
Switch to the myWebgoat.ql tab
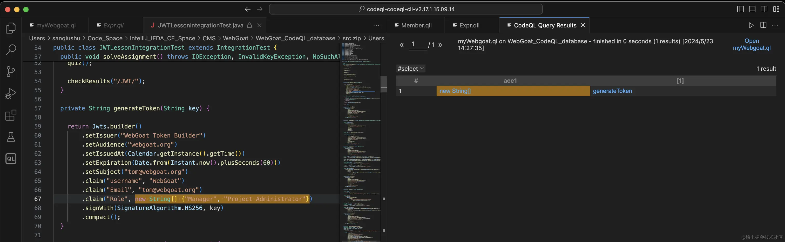pyautogui.click(x=55, y=25)
